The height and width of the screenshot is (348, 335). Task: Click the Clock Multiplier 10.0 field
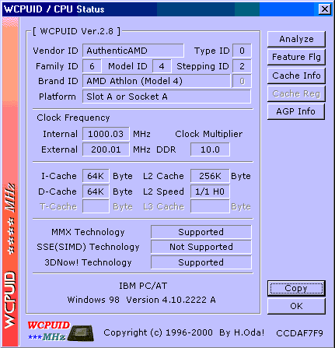pyautogui.click(x=210, y=149)
